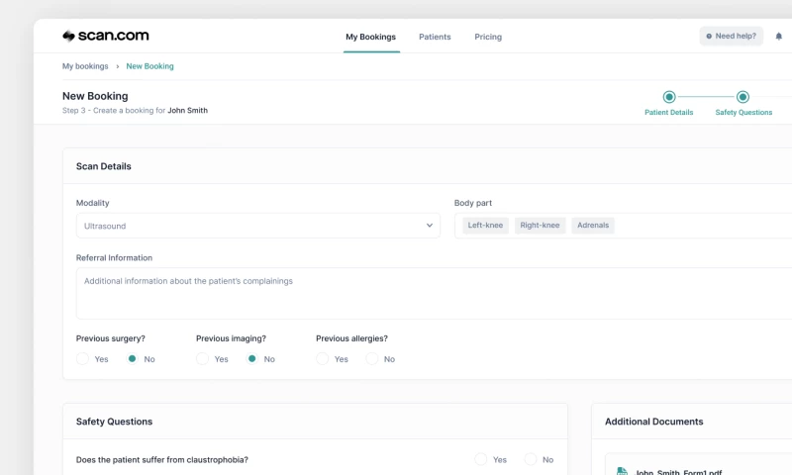Open the notifications bell
Viewport: 792px width, 475px height.
point(778,37)
